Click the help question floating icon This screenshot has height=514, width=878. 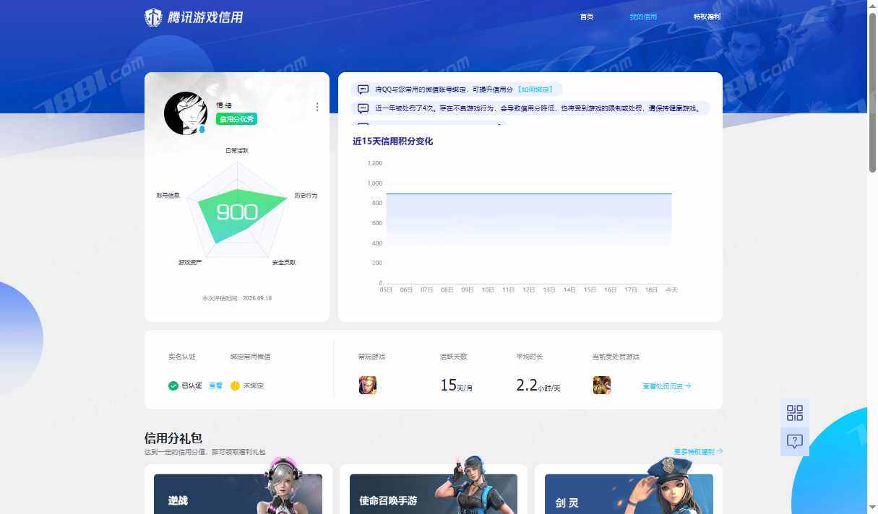coord(795,442)
